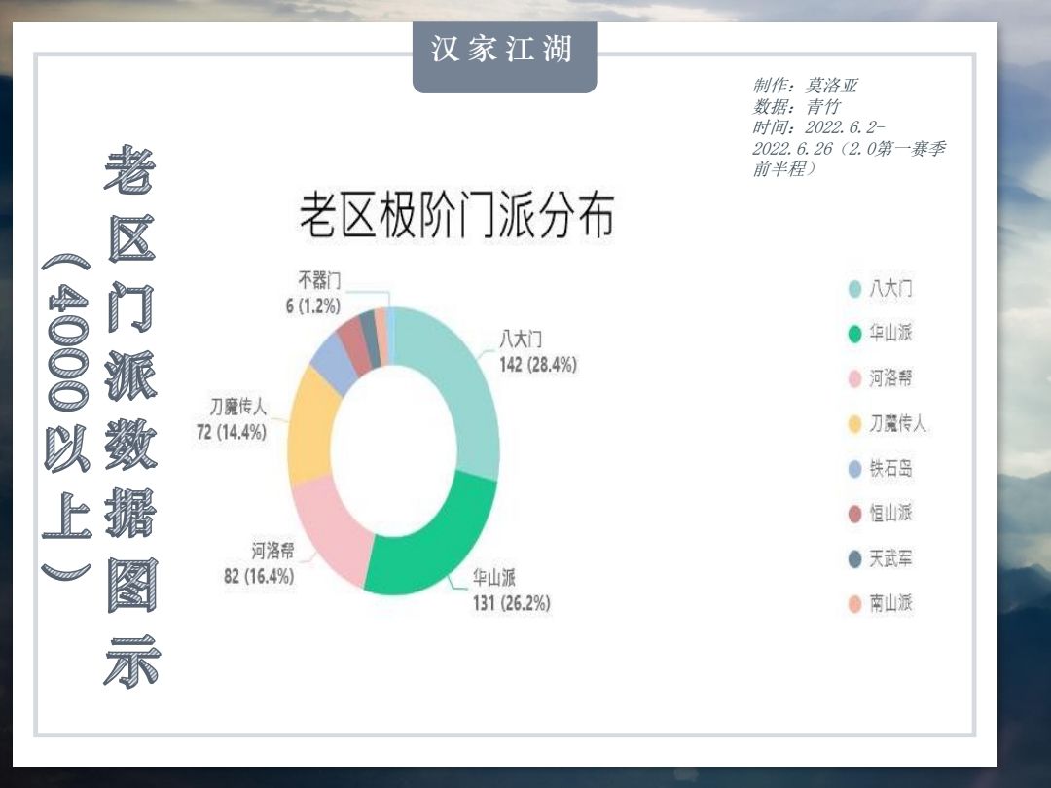Click the 八大门 legend color dot
The image size is (1051, 788).
pos(854,289)
